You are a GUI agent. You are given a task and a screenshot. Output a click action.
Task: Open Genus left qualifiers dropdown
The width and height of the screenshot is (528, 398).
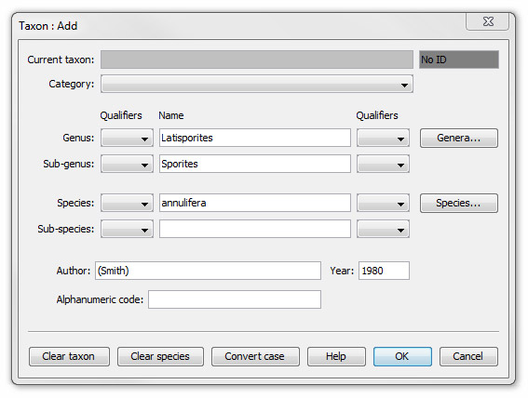coord(127,138)
